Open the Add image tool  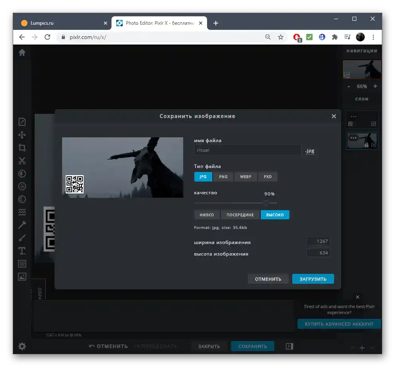coord(22,276)
